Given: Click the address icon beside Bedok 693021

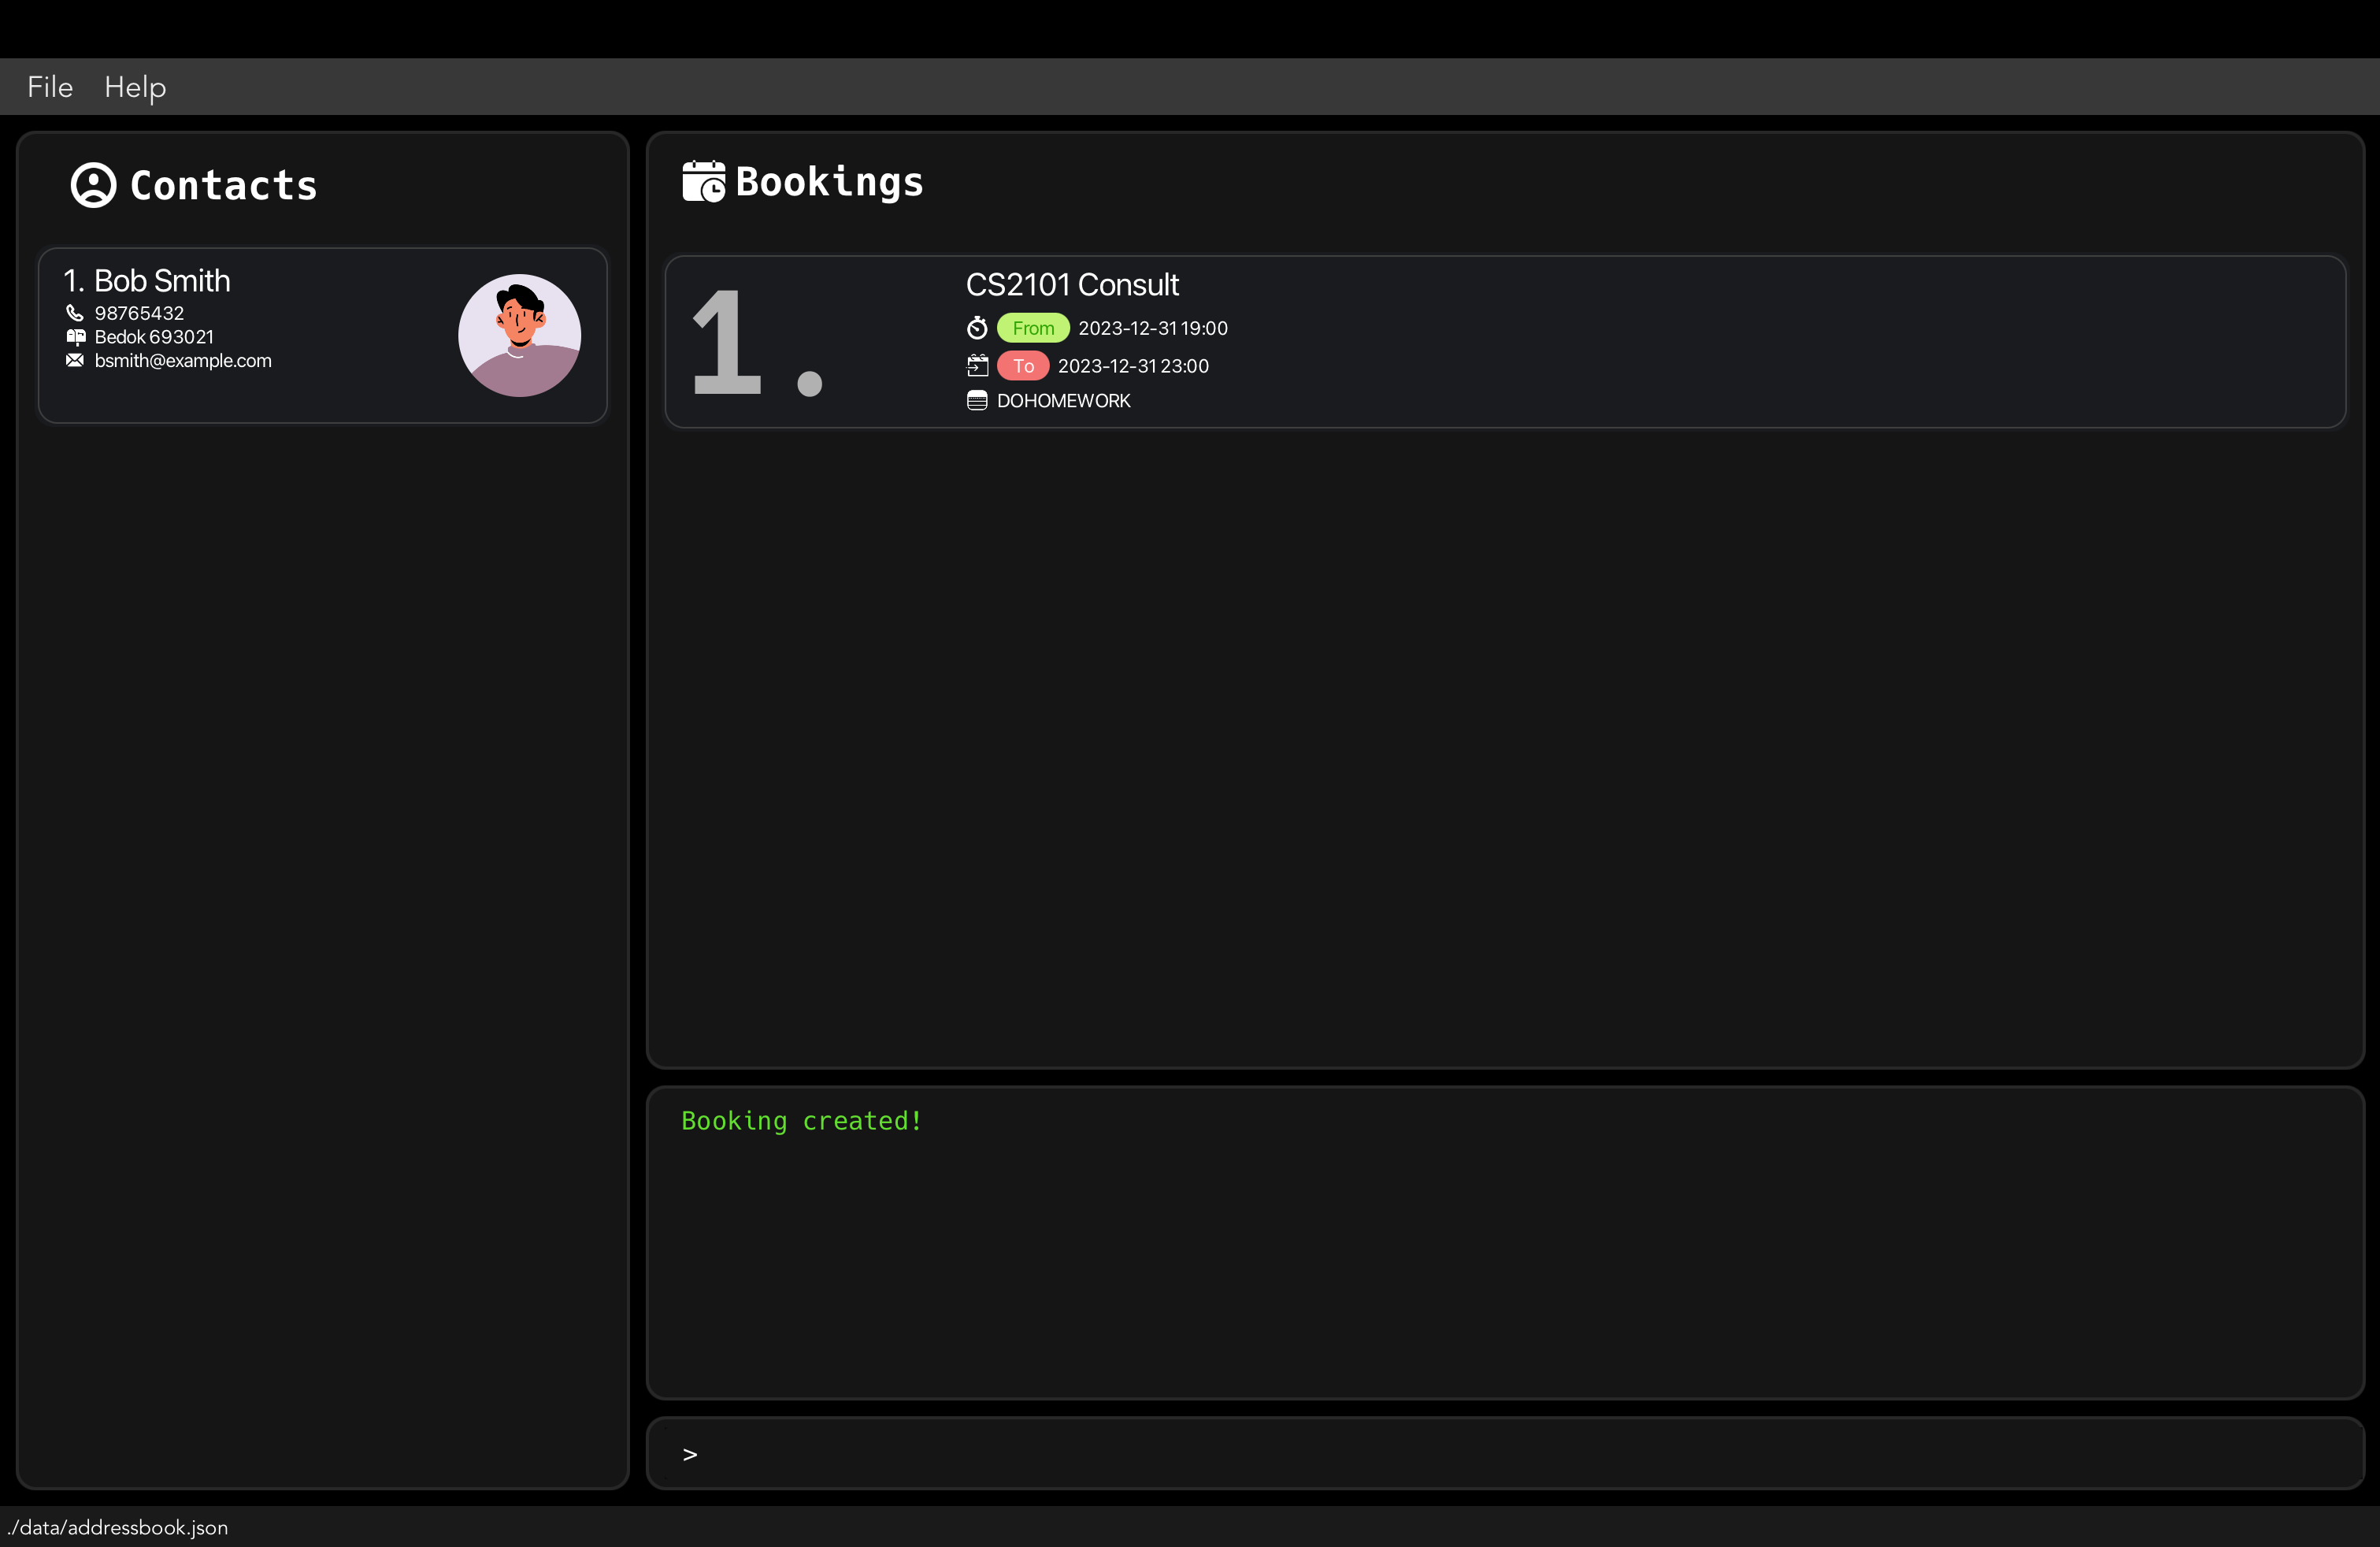Looking at the screenshot, I should click(x=75, y=337).
